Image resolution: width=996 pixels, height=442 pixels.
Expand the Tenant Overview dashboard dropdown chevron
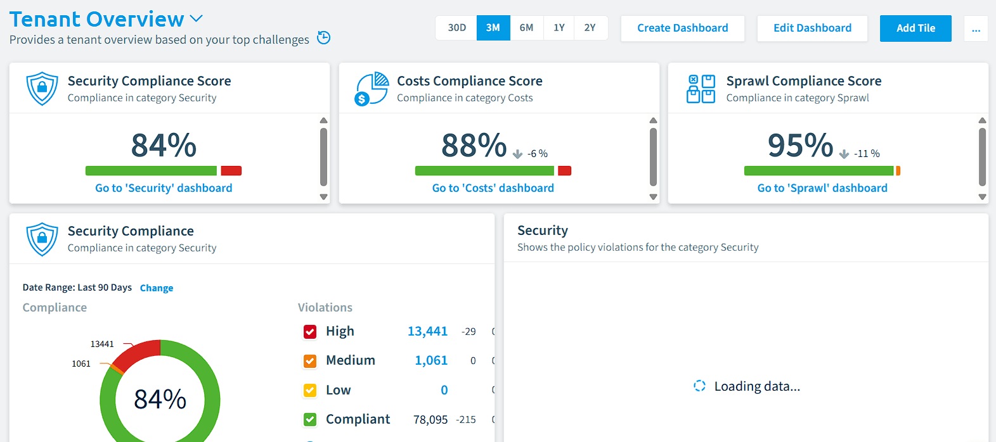tap(197, 20)
